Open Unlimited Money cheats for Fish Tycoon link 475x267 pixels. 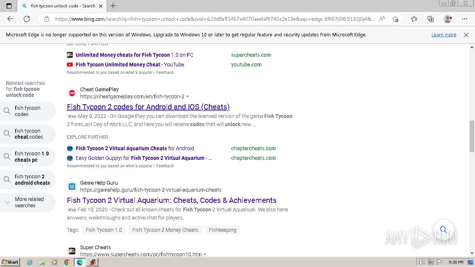pos(134,55)
